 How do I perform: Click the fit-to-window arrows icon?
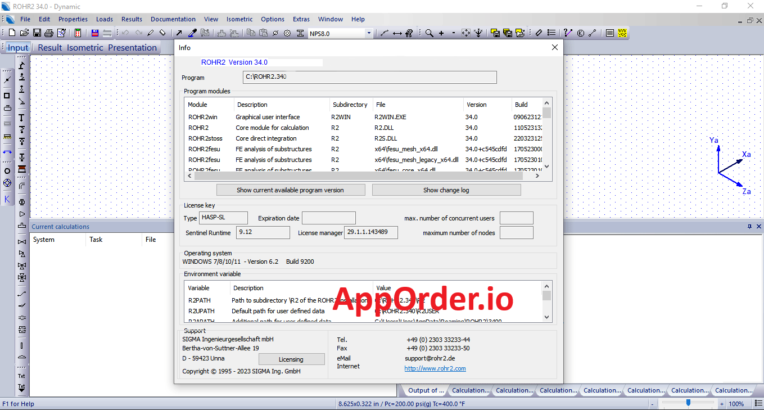466,33
